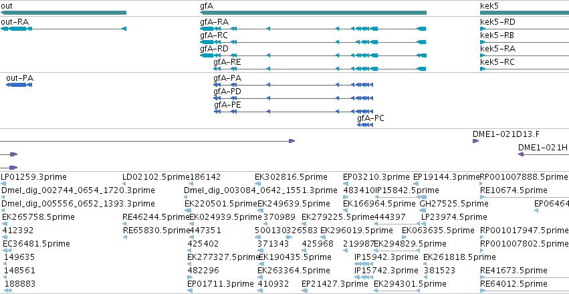
Task: Click the long purple BAC-end arrow line
Action: (147, 141)
